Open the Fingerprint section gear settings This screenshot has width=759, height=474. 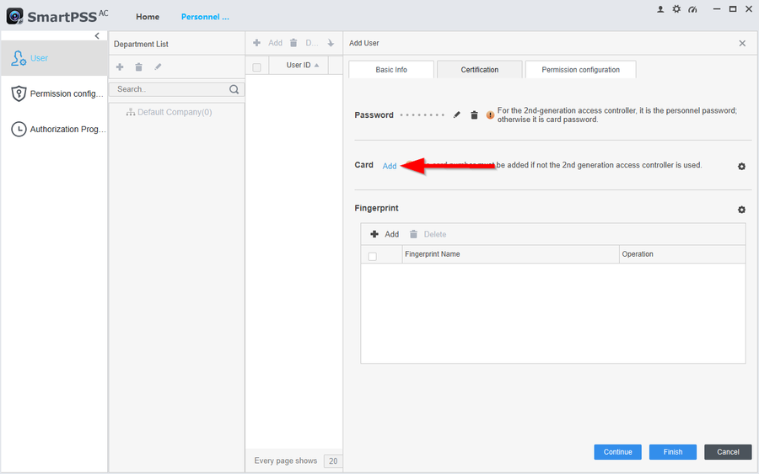tap(741, 210)
